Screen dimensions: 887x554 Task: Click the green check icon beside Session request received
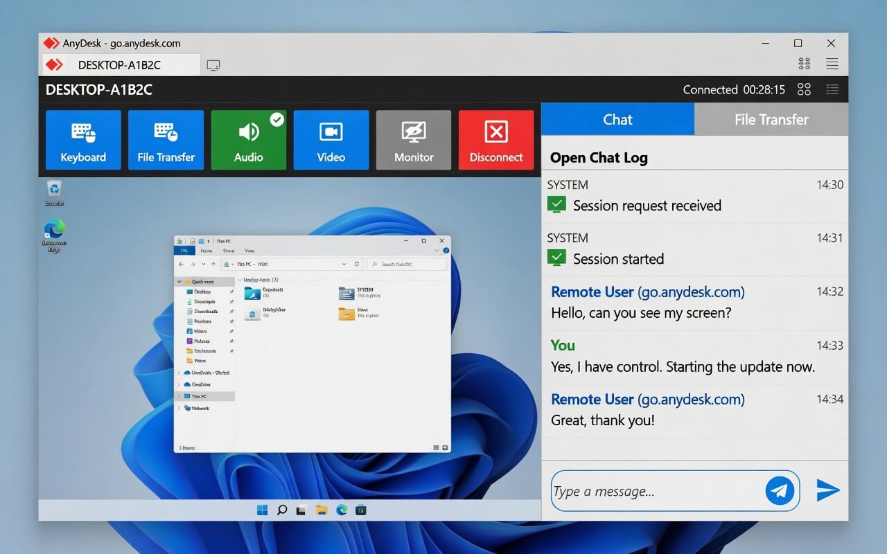coord(556,204)
